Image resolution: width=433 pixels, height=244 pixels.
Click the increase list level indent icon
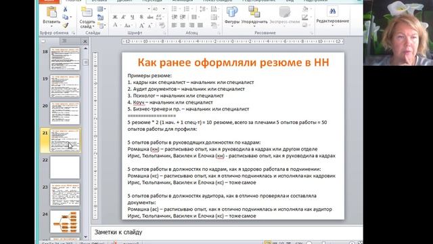point(183,17)
